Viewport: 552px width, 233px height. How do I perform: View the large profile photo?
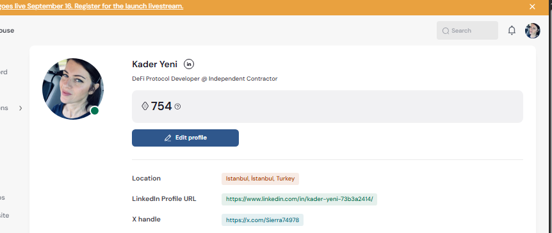73,89
